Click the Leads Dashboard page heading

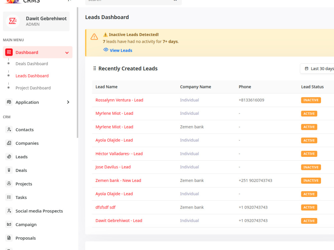tap(107, 17)
